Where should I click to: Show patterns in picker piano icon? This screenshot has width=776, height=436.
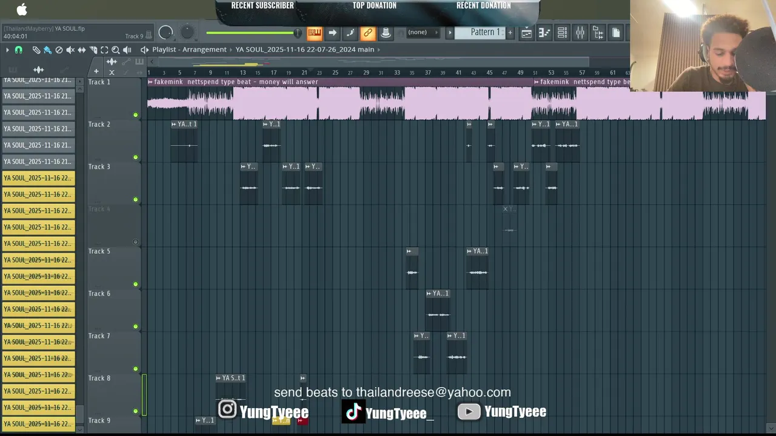point(13,70)
